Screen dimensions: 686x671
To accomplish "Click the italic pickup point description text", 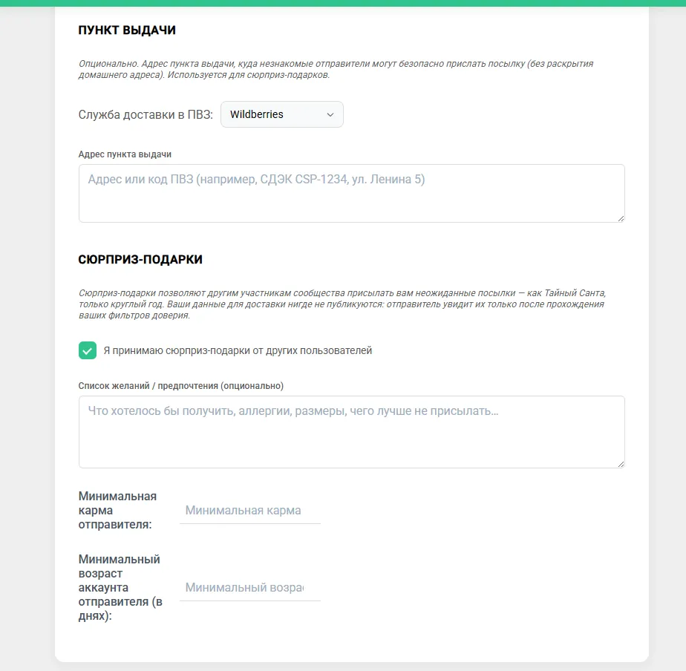I will (x=336, y=69).
